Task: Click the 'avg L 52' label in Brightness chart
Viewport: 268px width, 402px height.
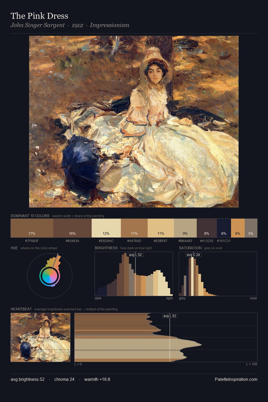Action: 136,255
